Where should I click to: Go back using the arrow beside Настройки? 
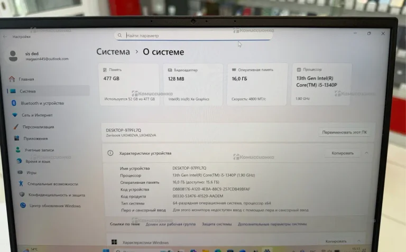(x=5, y=37)
